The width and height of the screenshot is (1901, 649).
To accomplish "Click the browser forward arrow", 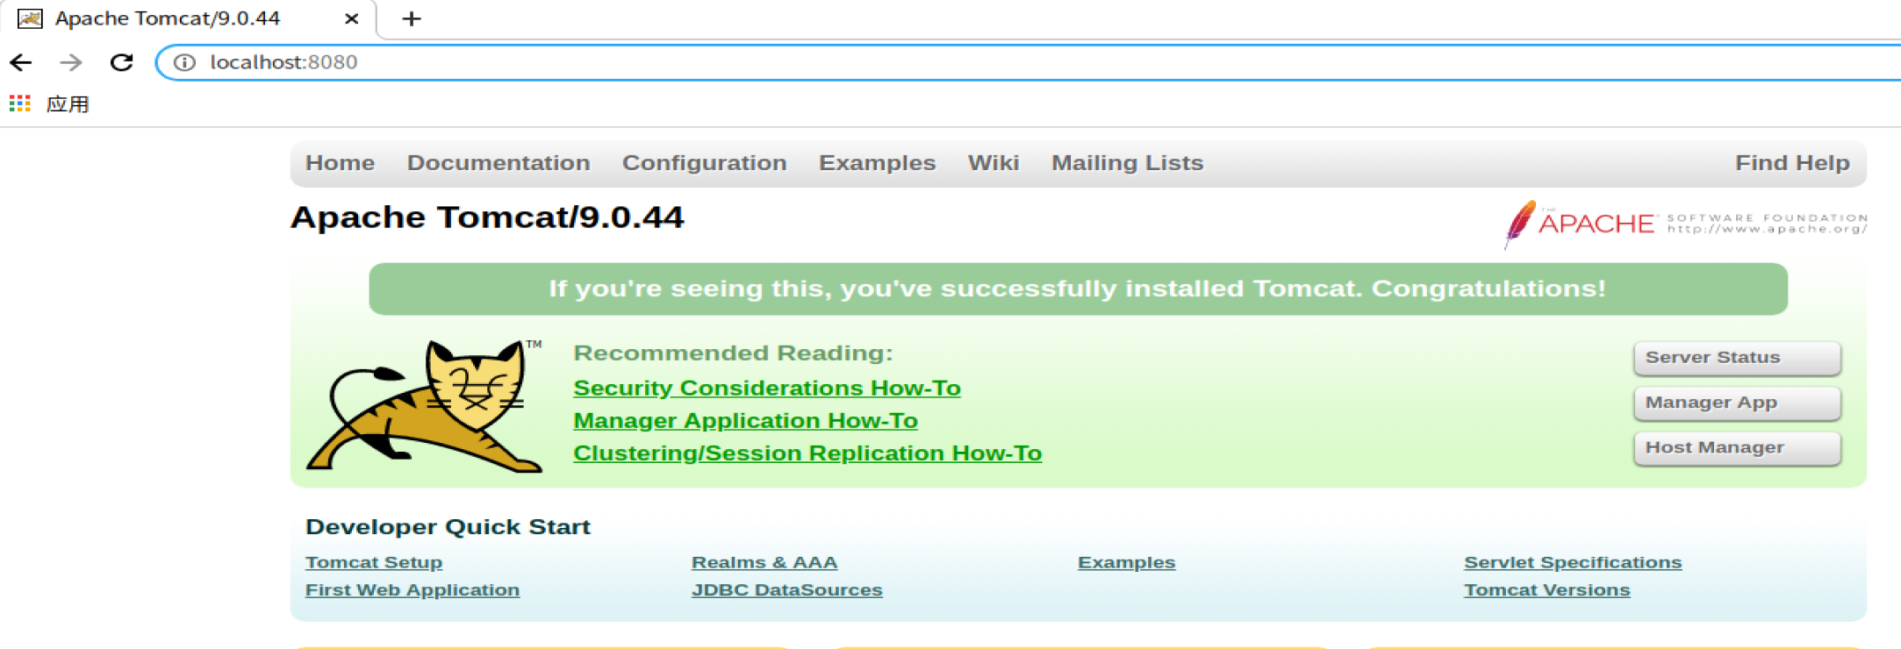I will pos(71,62).
